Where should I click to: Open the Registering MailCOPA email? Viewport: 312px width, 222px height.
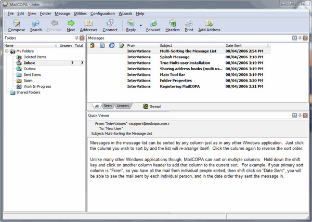179,86
